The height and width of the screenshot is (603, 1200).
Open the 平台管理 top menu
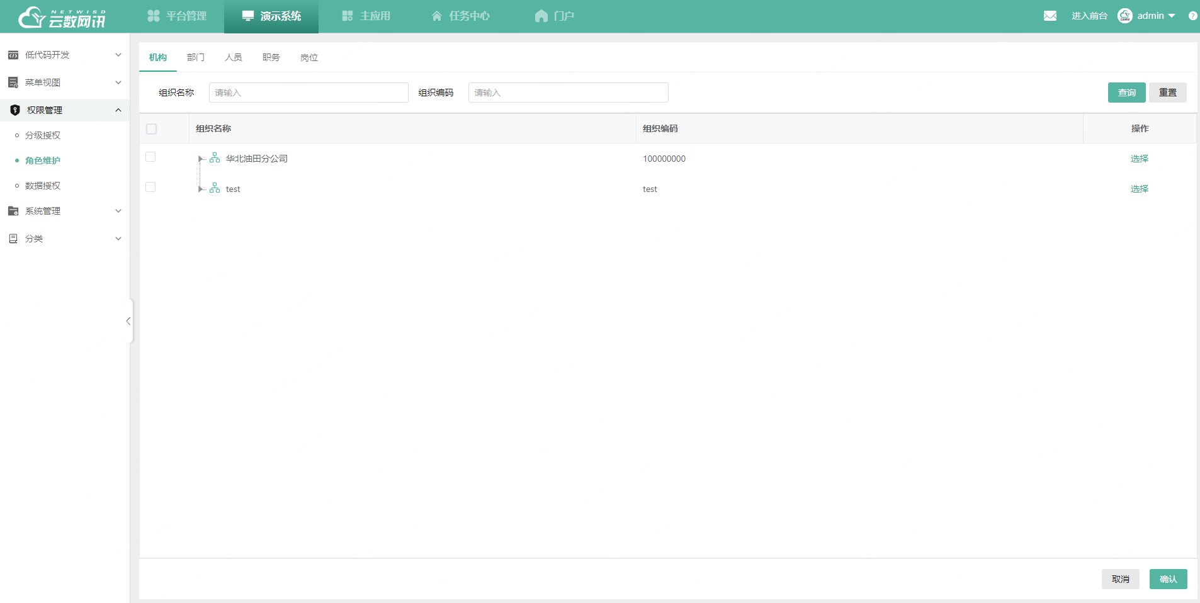tap(177, 16)
